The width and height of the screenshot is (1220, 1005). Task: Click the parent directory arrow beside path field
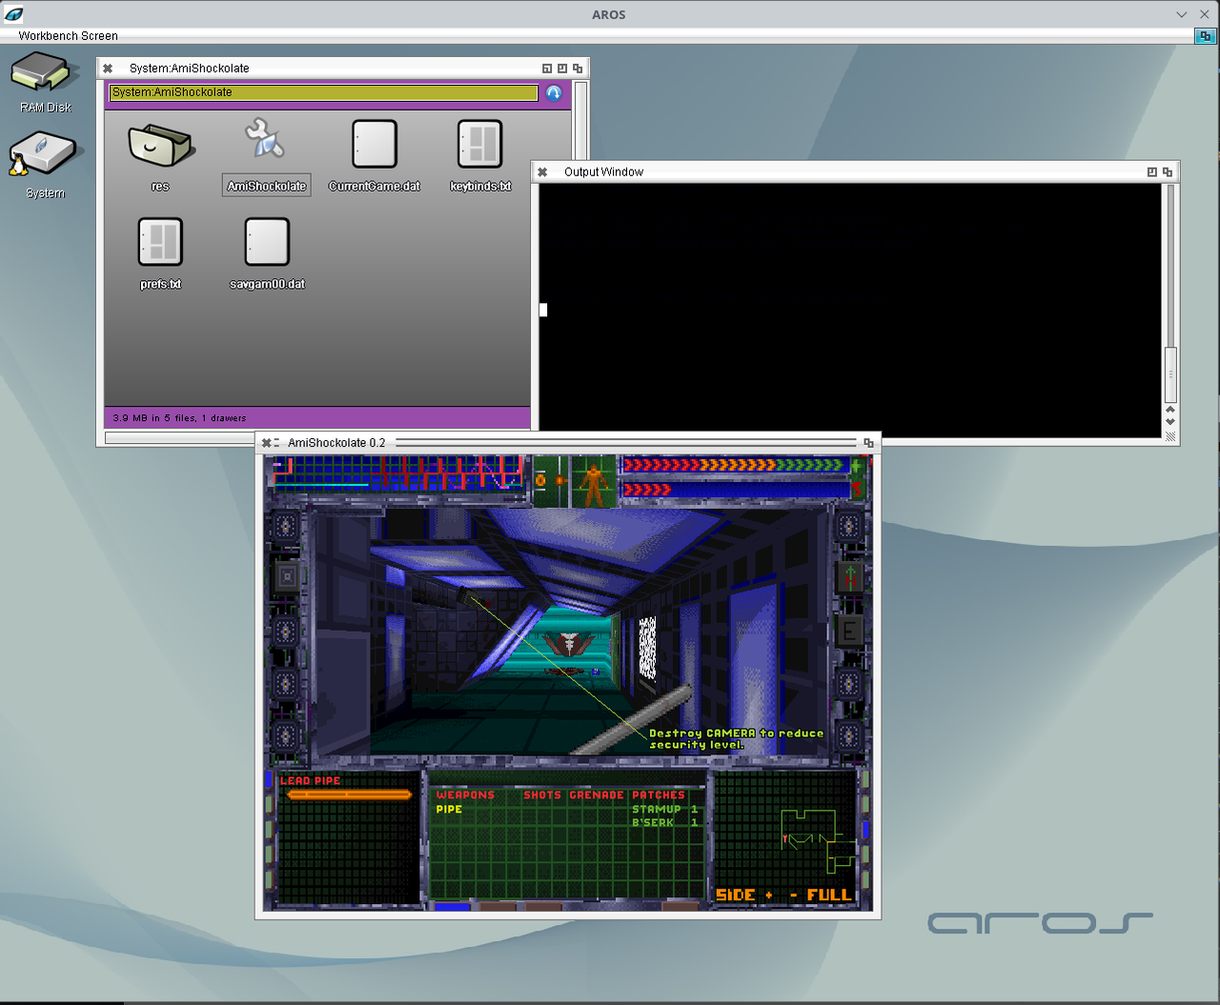(554, 92)
